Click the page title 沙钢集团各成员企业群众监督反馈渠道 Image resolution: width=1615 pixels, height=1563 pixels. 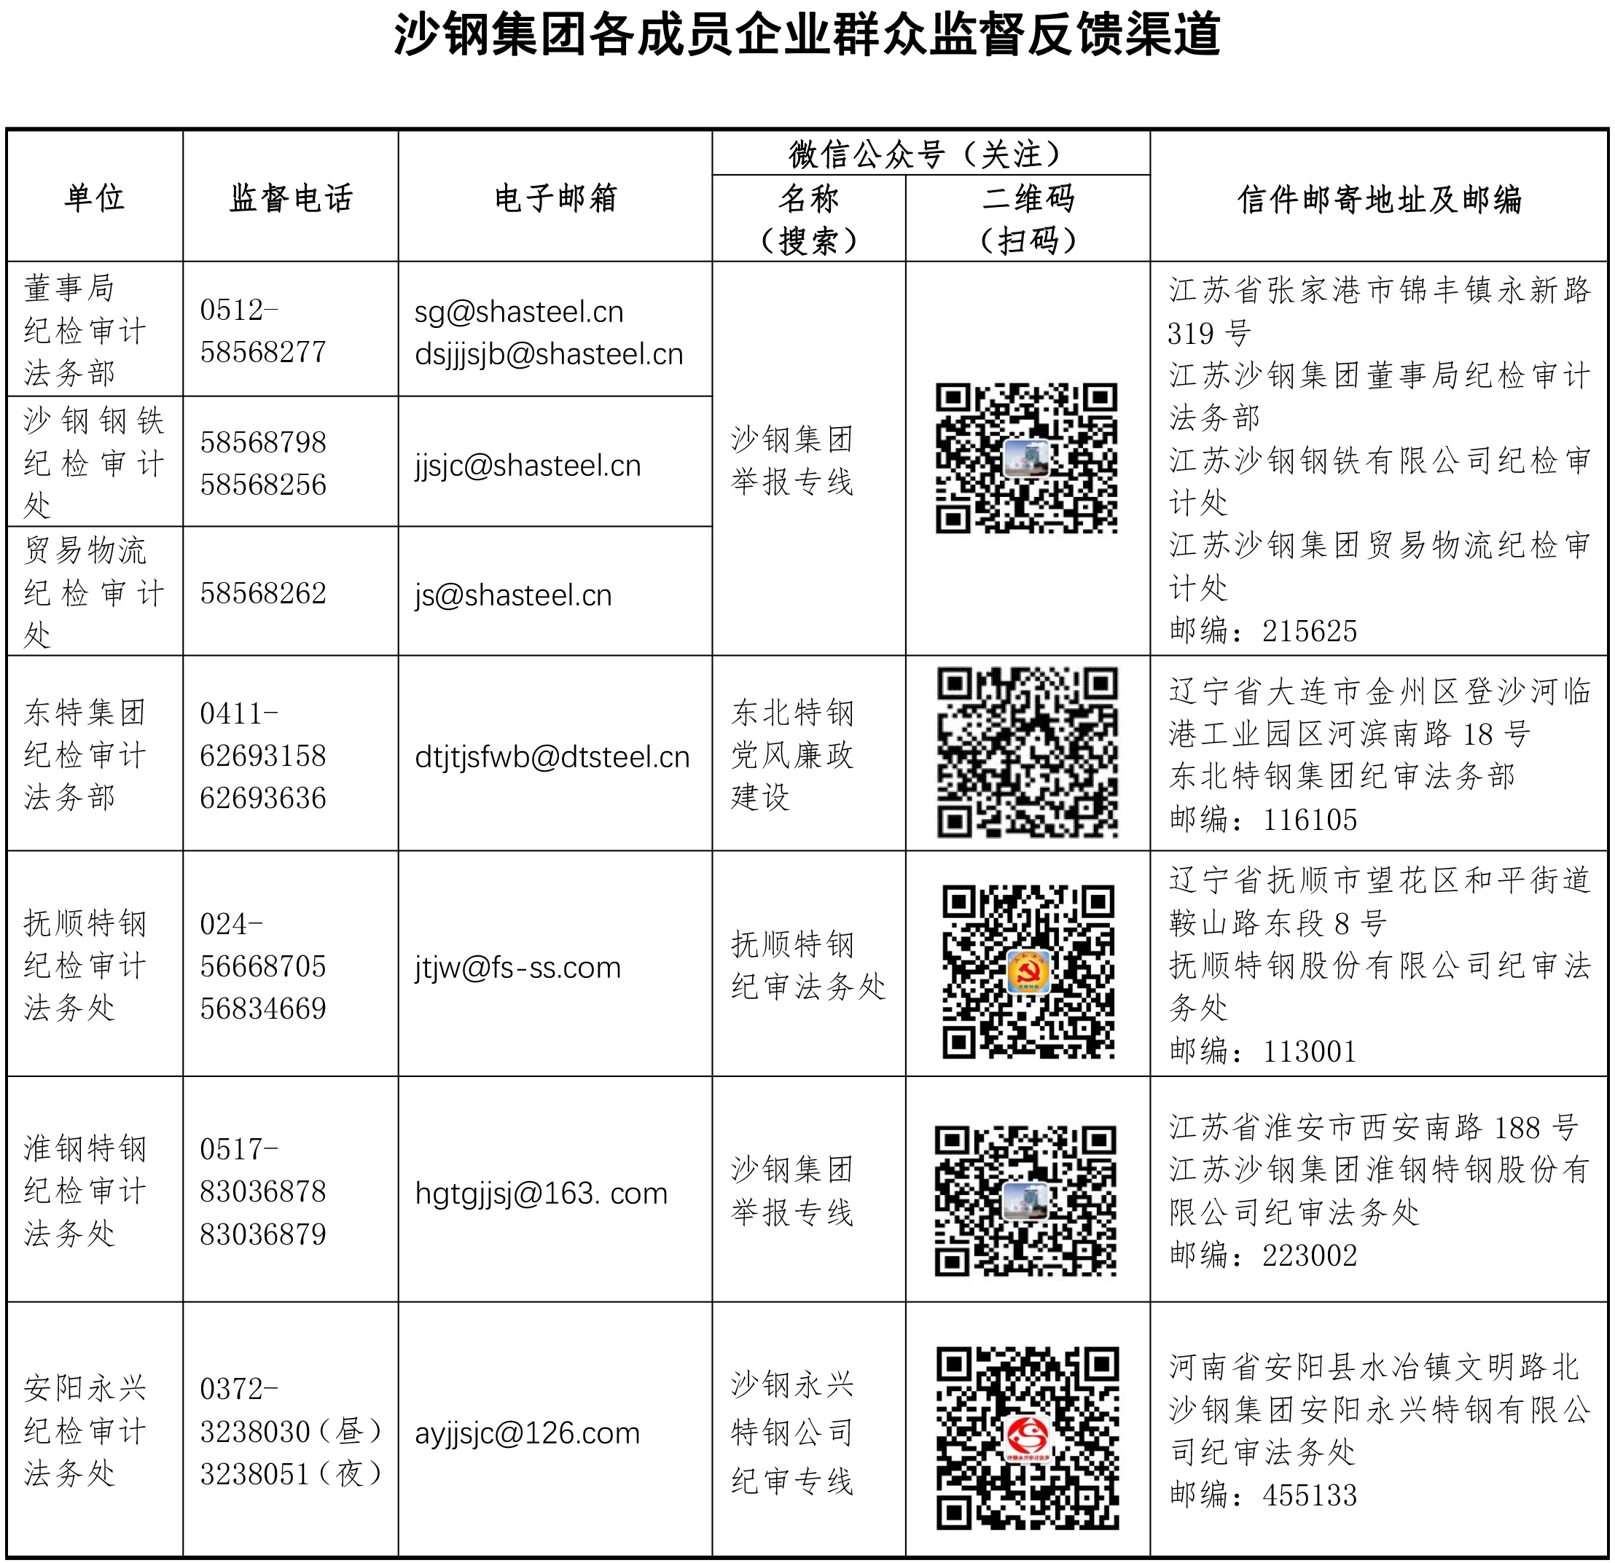point(807,34)
